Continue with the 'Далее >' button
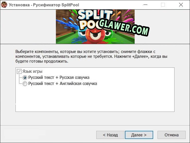190x143 pixels. [139, 135]
